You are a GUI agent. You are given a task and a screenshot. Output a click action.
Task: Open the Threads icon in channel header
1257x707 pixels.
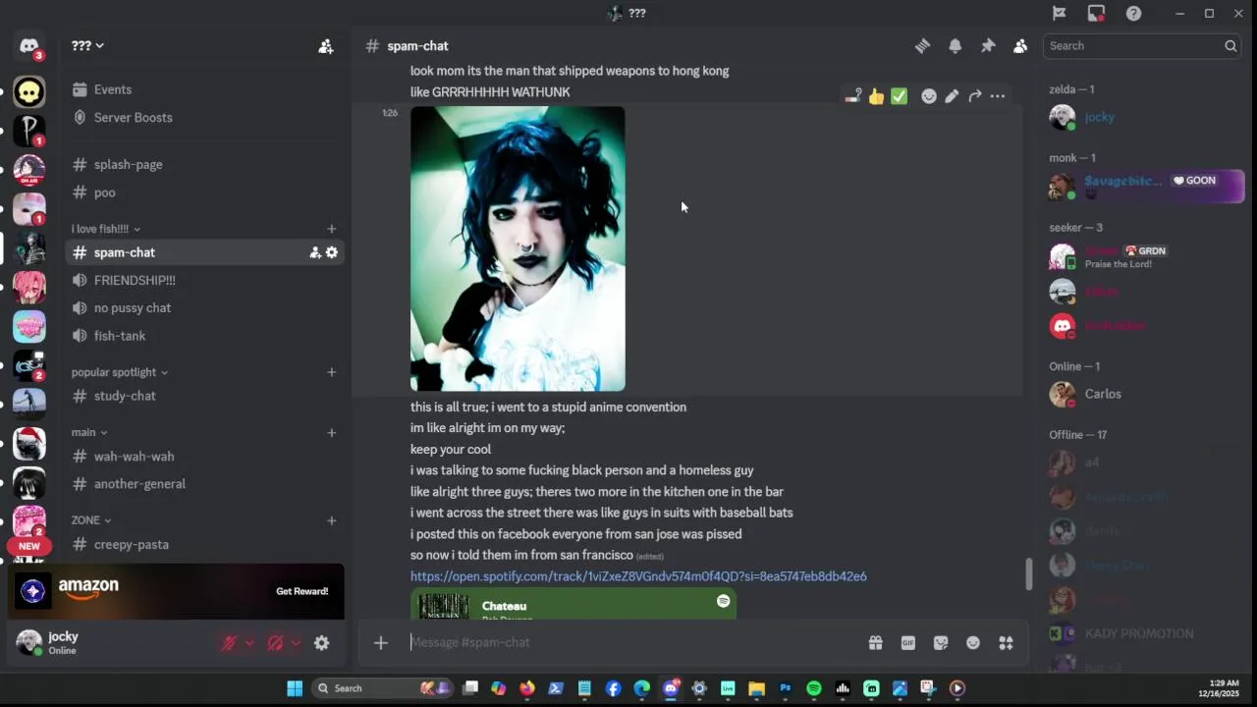(922, 46)
